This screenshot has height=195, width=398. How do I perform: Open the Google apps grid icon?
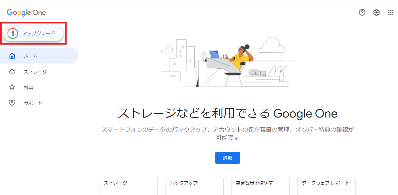pos(390,13)
